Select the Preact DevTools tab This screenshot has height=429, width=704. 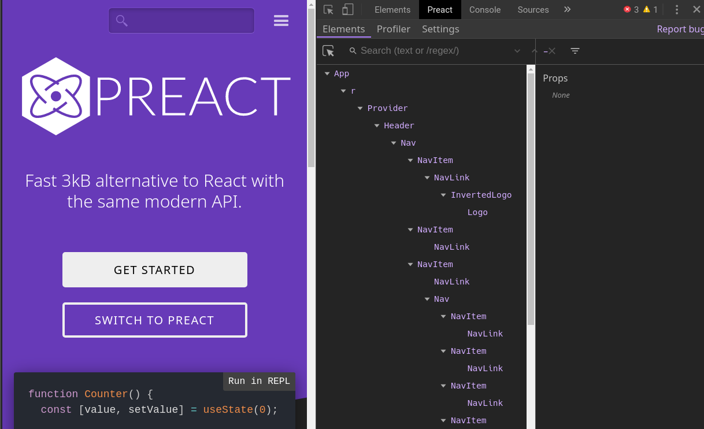(x=440, y=9)
